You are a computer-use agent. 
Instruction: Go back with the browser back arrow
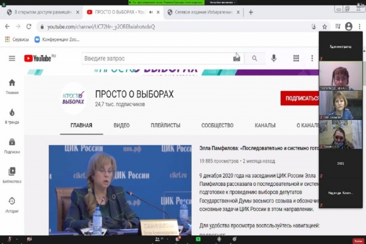pyautogui.click(x=7, y=27)
